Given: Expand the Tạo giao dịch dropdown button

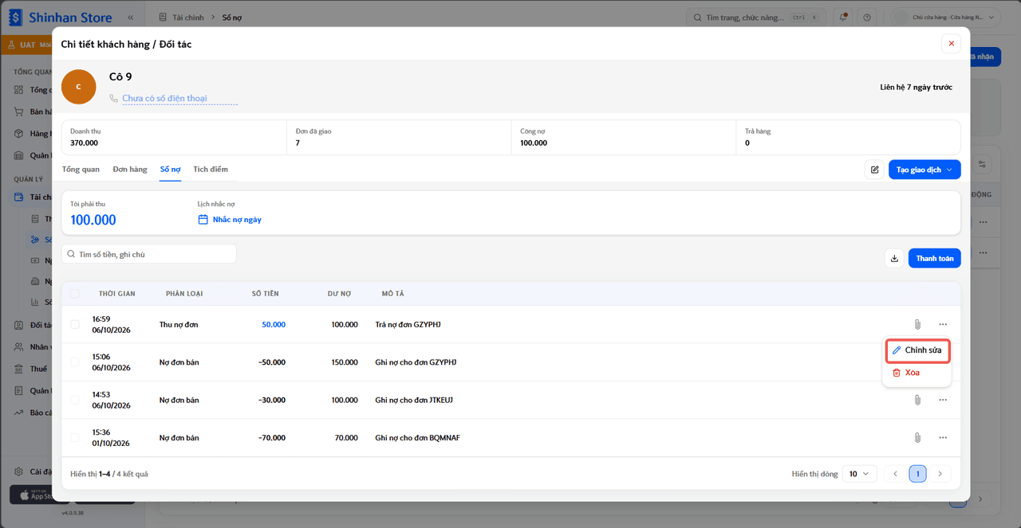Looking at the screenshot, I should point(924,170).
